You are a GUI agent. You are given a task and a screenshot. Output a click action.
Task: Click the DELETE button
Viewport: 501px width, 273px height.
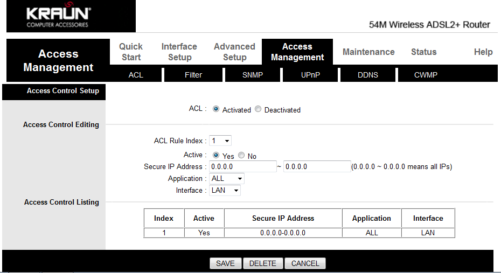pyautogui.click(x=263, y=263)
